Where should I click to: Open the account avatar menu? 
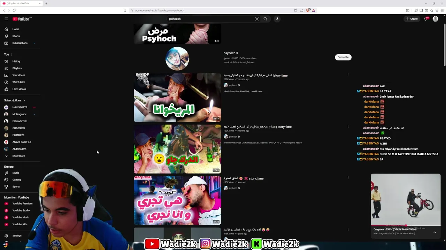tap(435, 19)
